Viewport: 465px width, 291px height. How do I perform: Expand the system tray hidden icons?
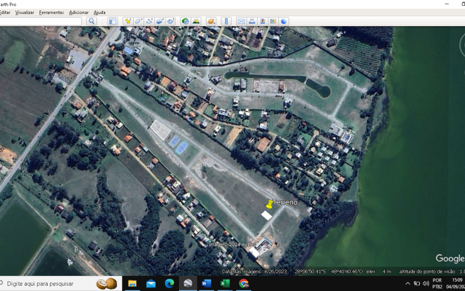tap(407, 283)
